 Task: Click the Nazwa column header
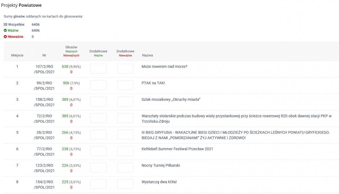(147, 55)
